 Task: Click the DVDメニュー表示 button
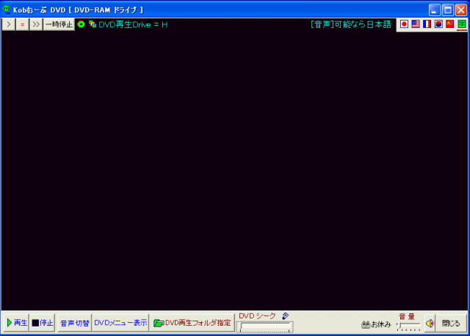point(120,323)
